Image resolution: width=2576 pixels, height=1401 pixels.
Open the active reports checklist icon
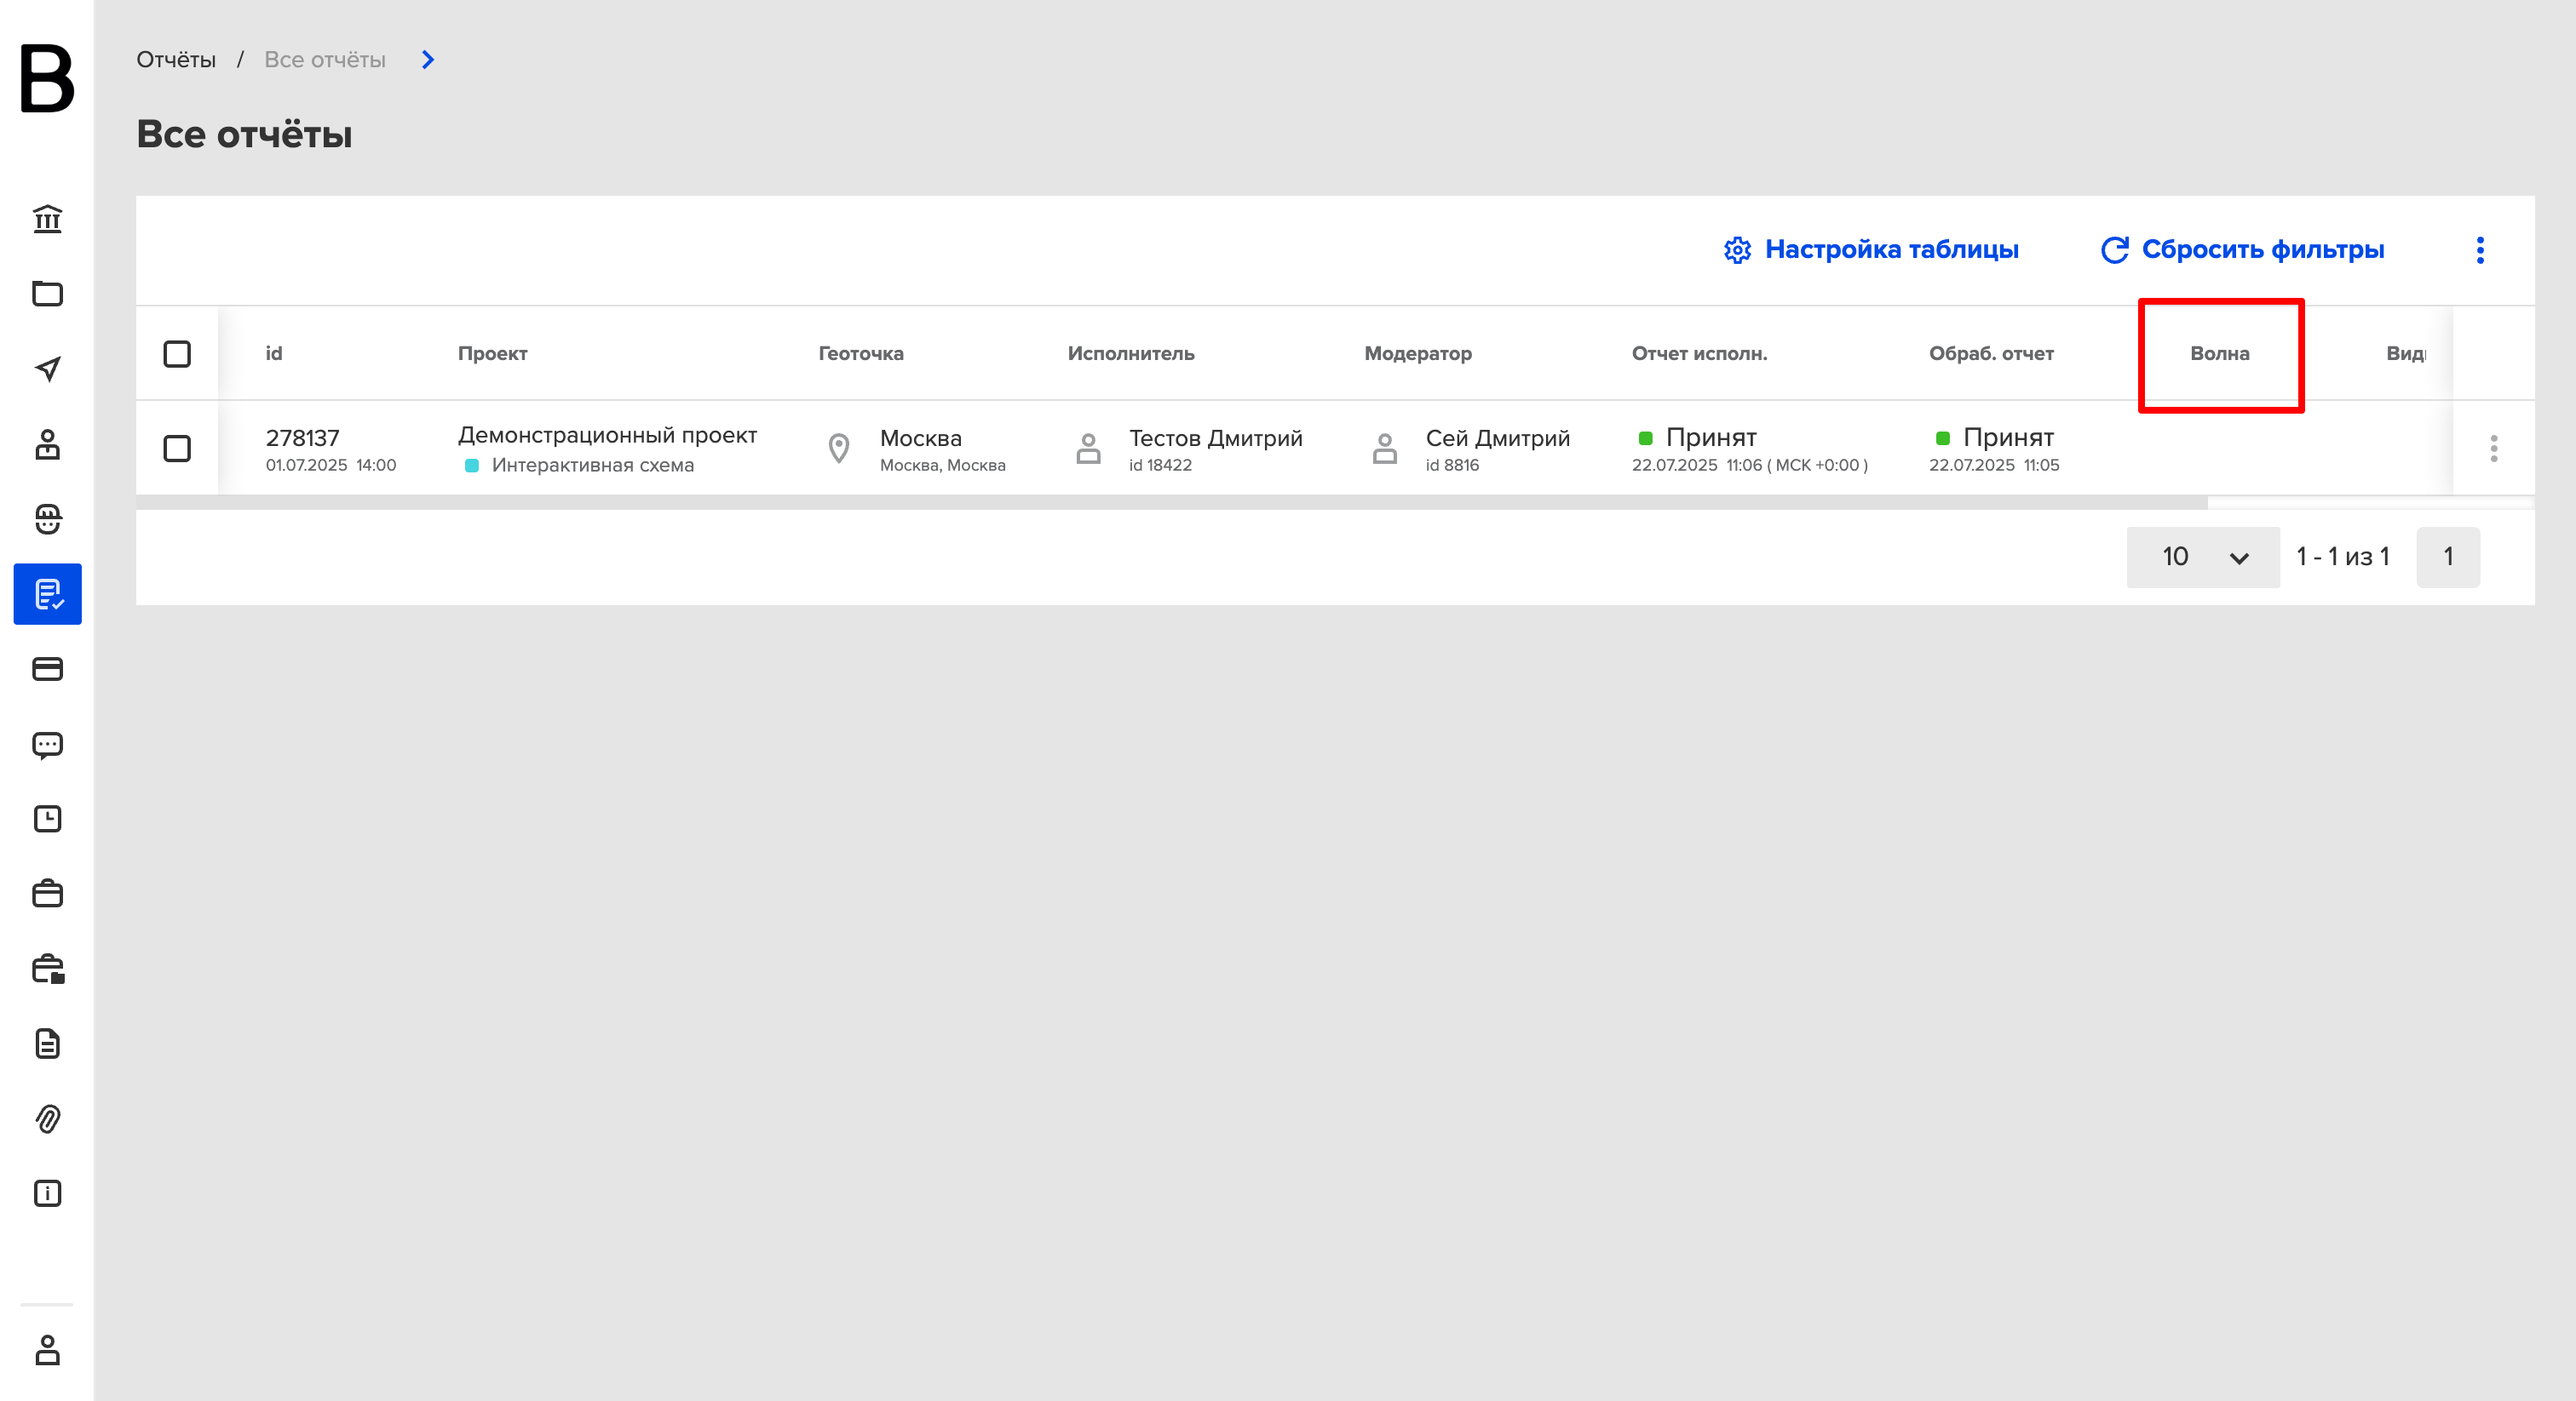tap(47, 595)
